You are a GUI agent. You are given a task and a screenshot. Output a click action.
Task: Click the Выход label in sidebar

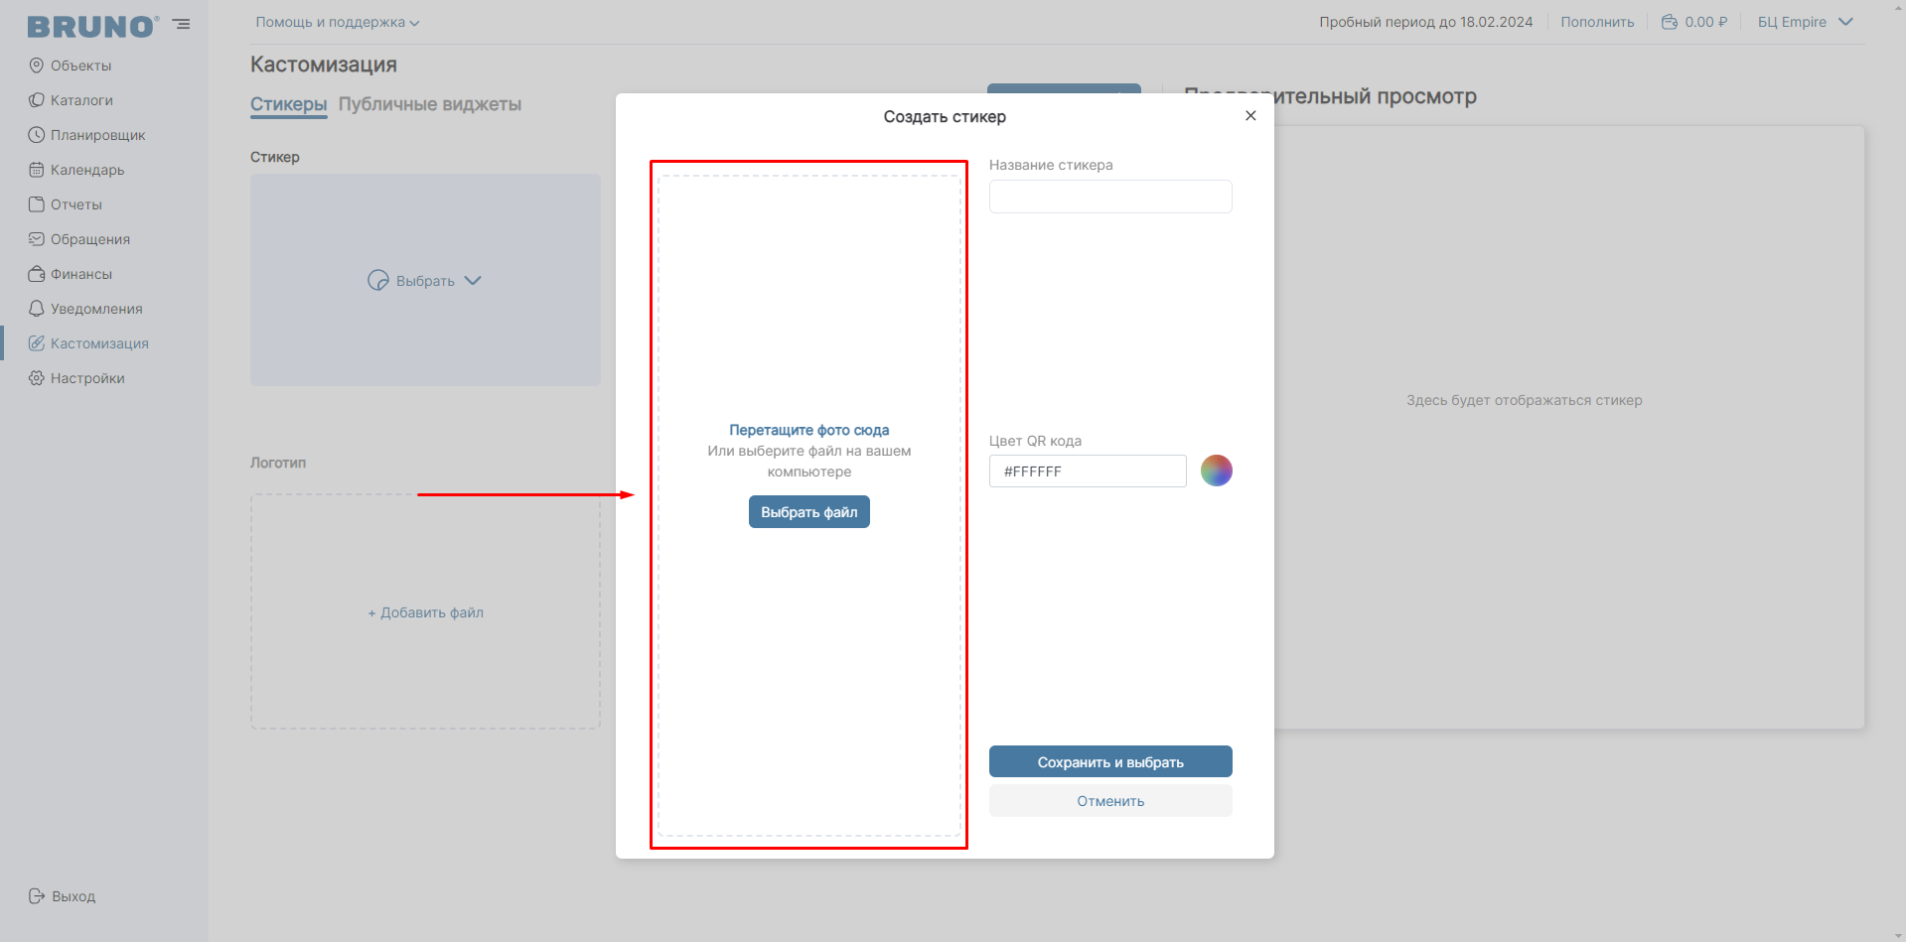(x=73, y=896)
